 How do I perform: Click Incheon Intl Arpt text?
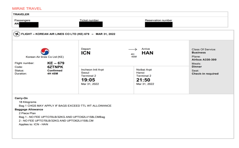click(x=92, y=70)
